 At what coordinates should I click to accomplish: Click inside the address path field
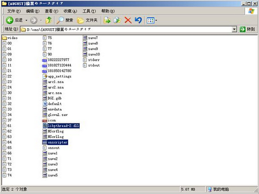coord(126,30)
